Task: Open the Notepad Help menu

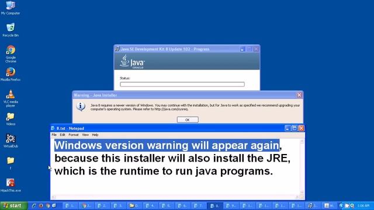Action: click(95, 135)
